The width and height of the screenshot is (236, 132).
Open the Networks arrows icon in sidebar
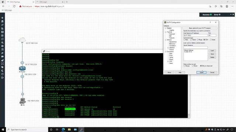click(2, 25)
